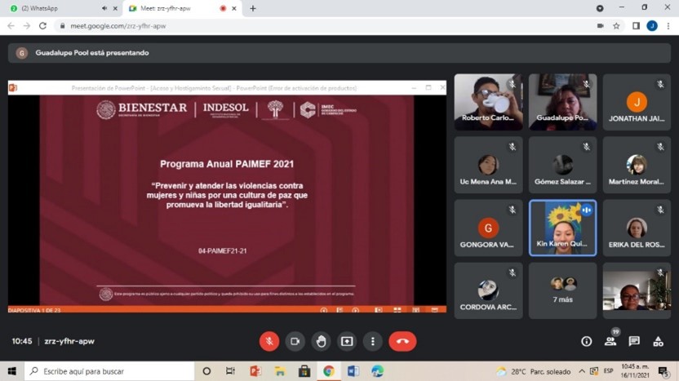This screenshot has height=381, width=679.
Task: Open Chrome three-dot menu
Action: (x=668, y=26)
